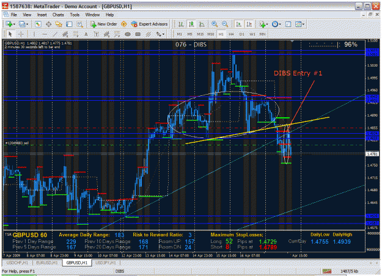Viewport: 382px width, 276px height.
Task: Open the Indicators list icon
Action: [x=262, y=24]
